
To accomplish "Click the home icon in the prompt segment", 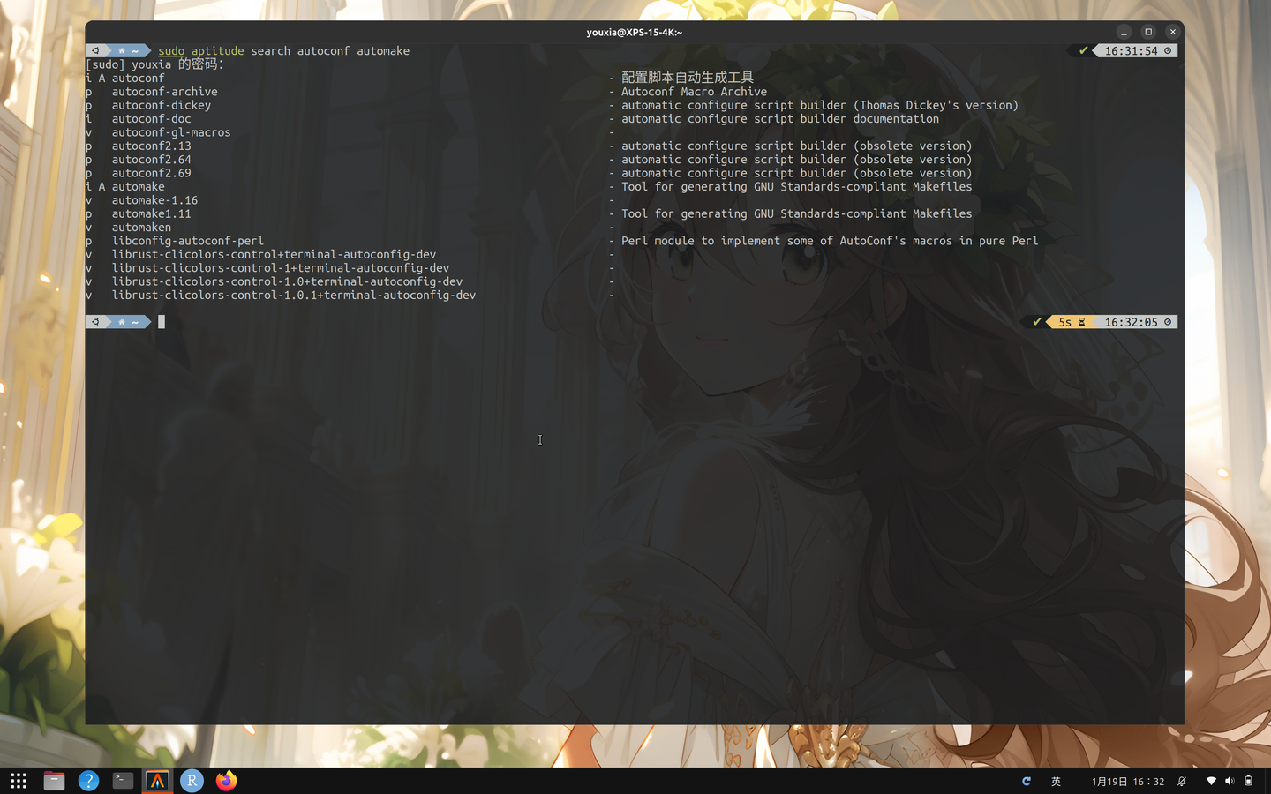I will 120,50.
